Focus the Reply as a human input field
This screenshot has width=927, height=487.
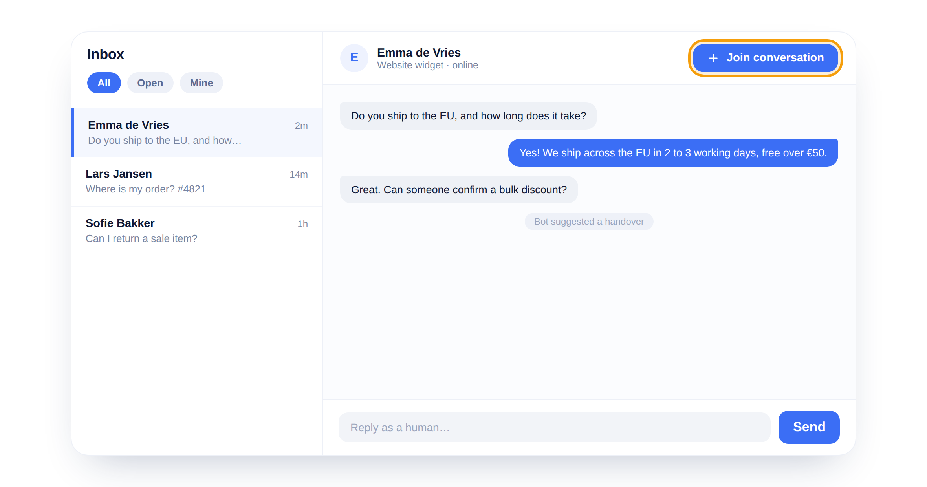(x=554, y=427)
